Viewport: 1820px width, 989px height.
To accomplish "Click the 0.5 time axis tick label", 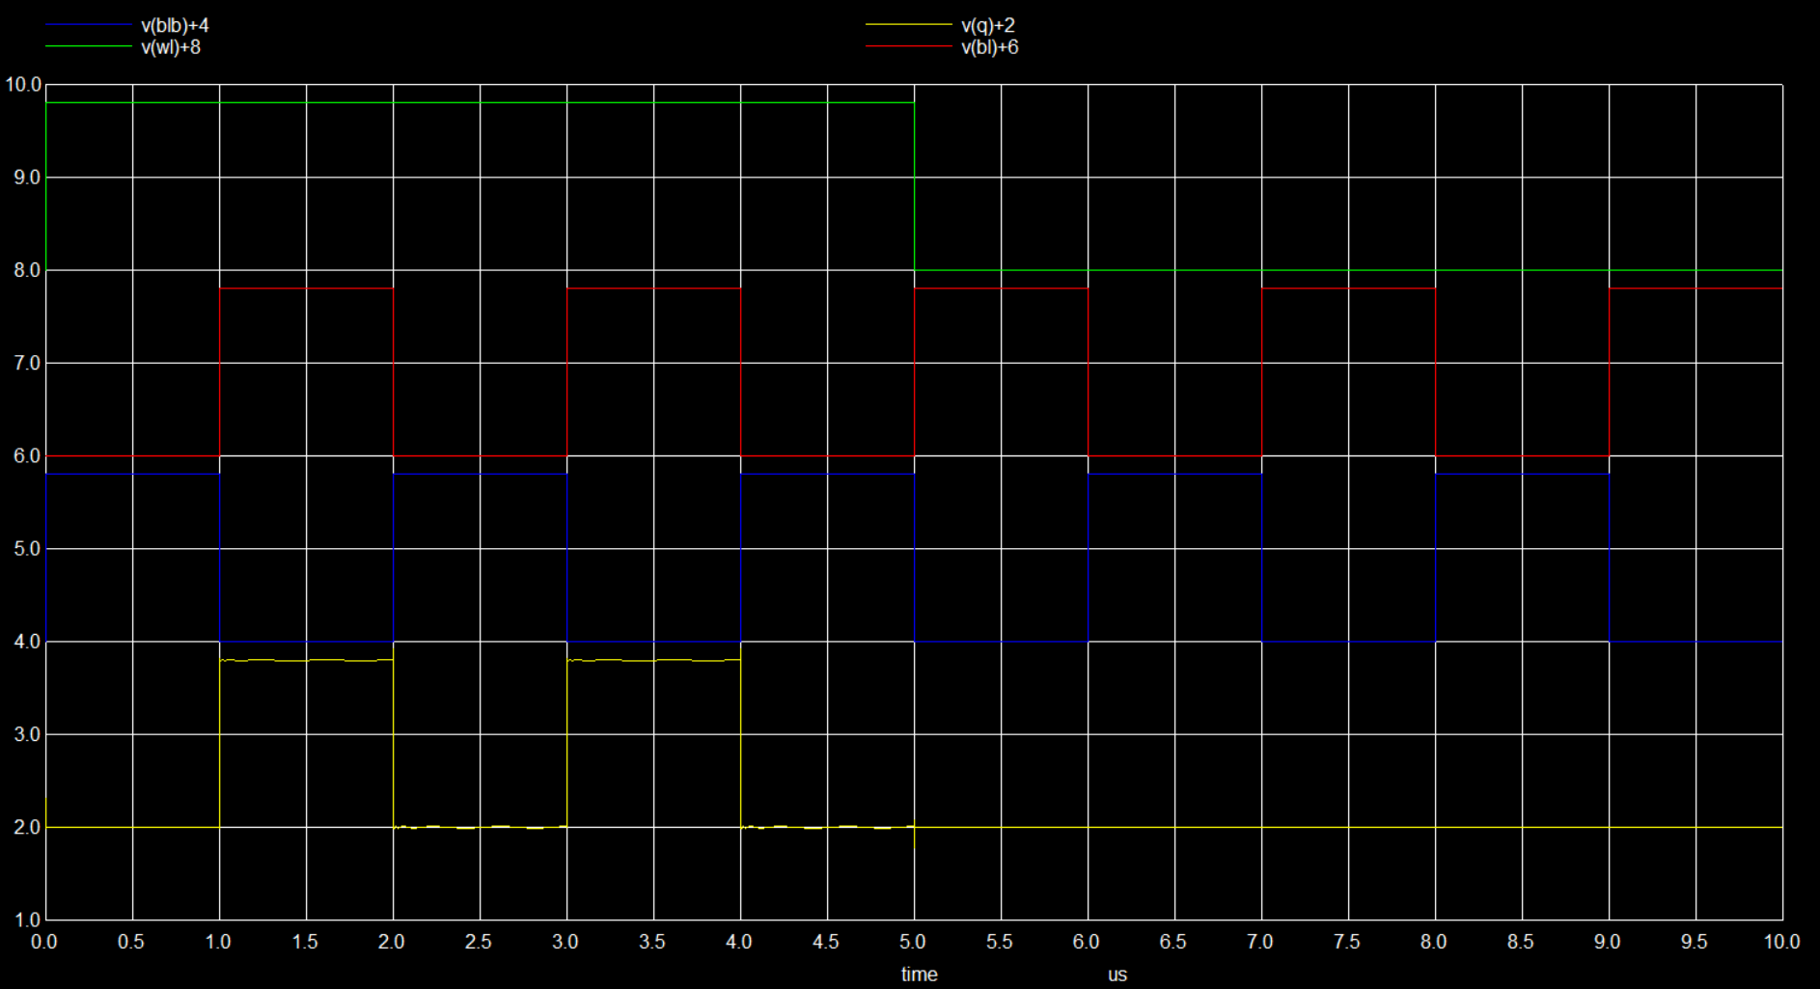I will click(x=131, y=942).
